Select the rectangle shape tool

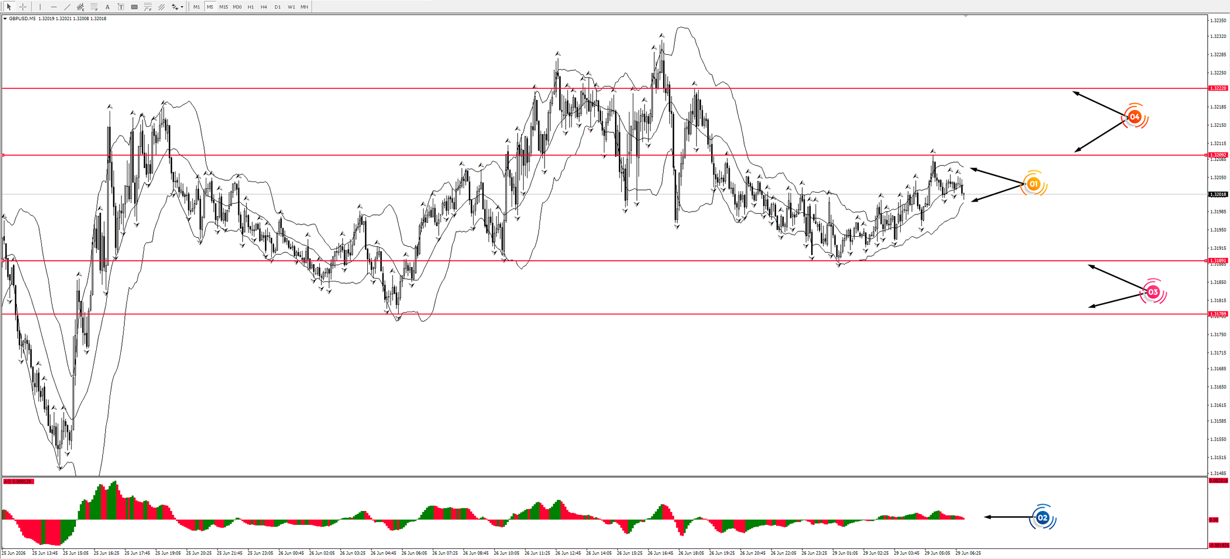coord(134,7)
